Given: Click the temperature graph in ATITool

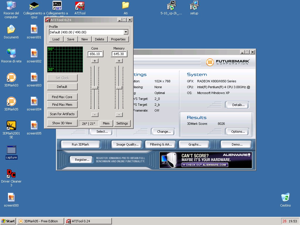Looking at the screenshot, I should 65,59.
